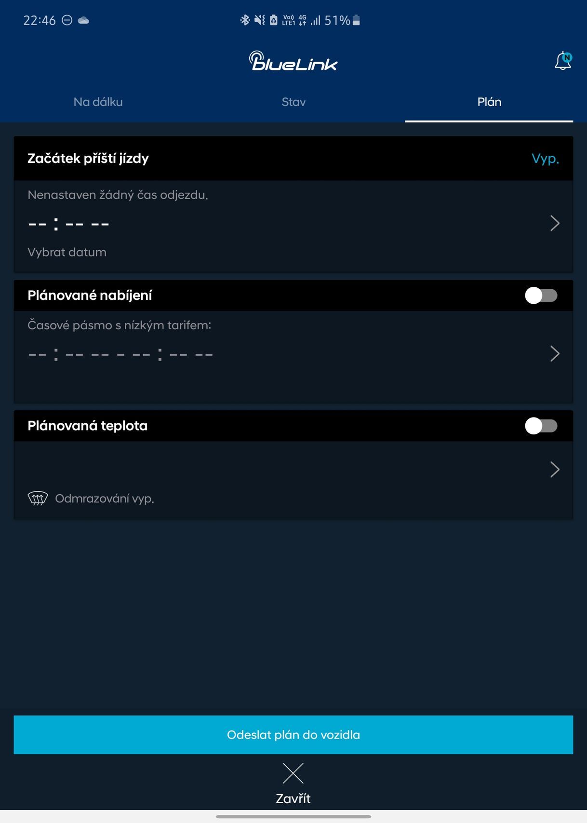Tap the battery status icon

tap(356, 20)
